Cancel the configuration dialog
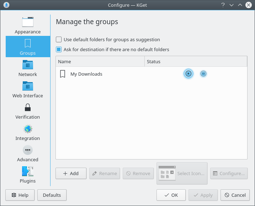The width and height of the screenshot is (255, 206). pos(235,195)
